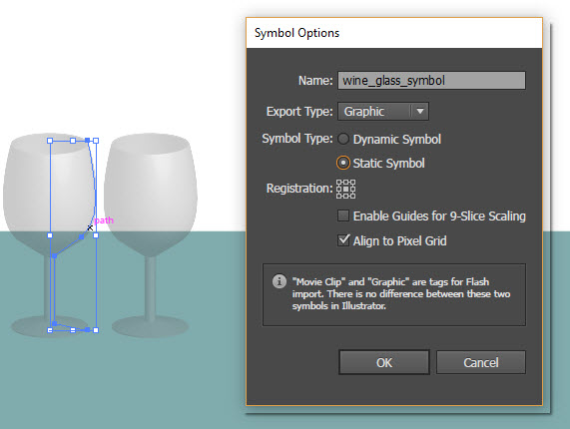Click the Symbol Options title bar

394,33
